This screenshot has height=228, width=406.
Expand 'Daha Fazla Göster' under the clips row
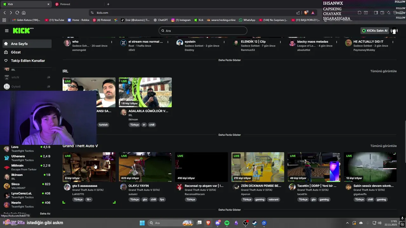(230, 60)
